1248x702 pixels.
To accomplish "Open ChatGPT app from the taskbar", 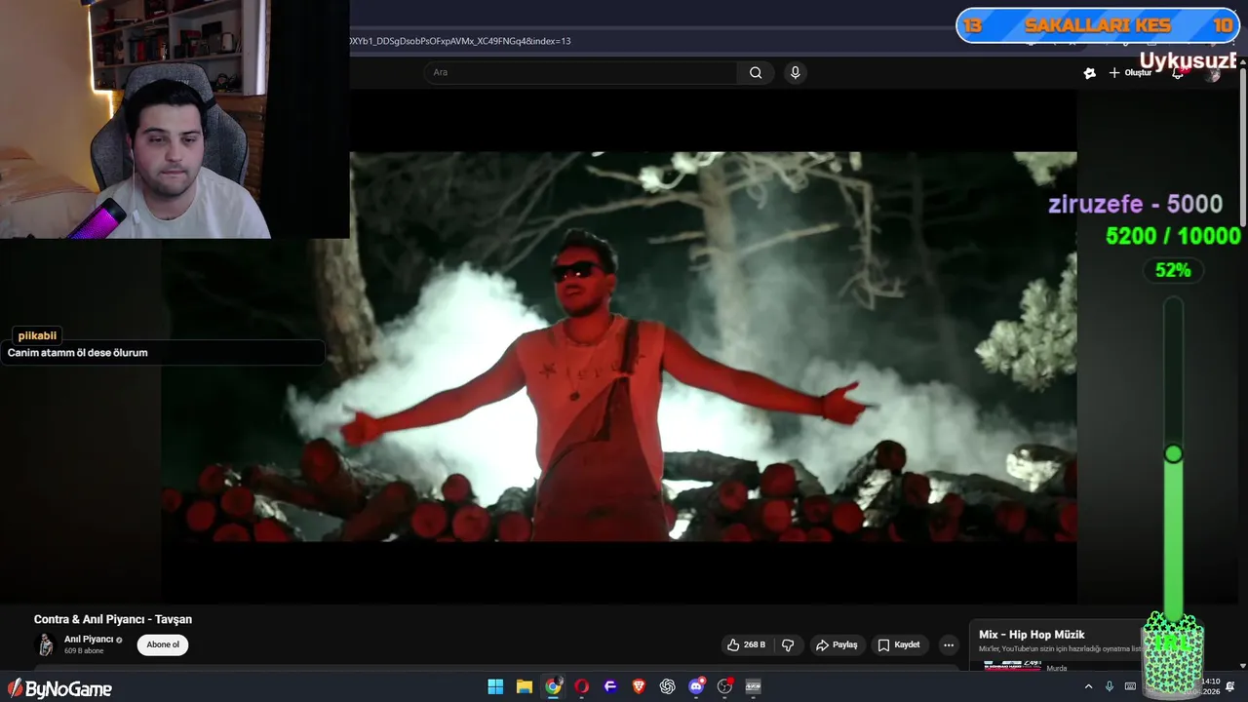I will [668, 686].
